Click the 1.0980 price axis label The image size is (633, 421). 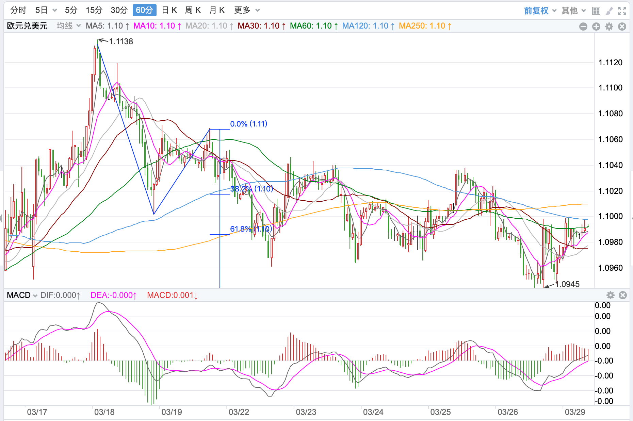[611, 242]
